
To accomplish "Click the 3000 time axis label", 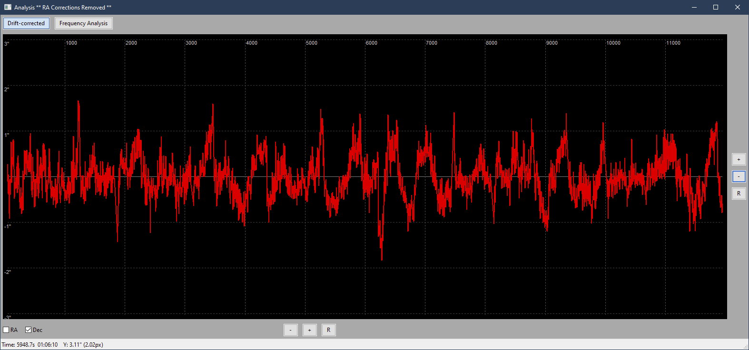I will [191, 43].
